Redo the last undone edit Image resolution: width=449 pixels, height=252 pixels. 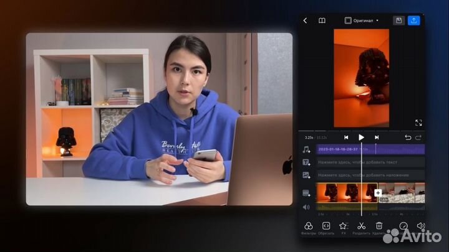[418, 138]
